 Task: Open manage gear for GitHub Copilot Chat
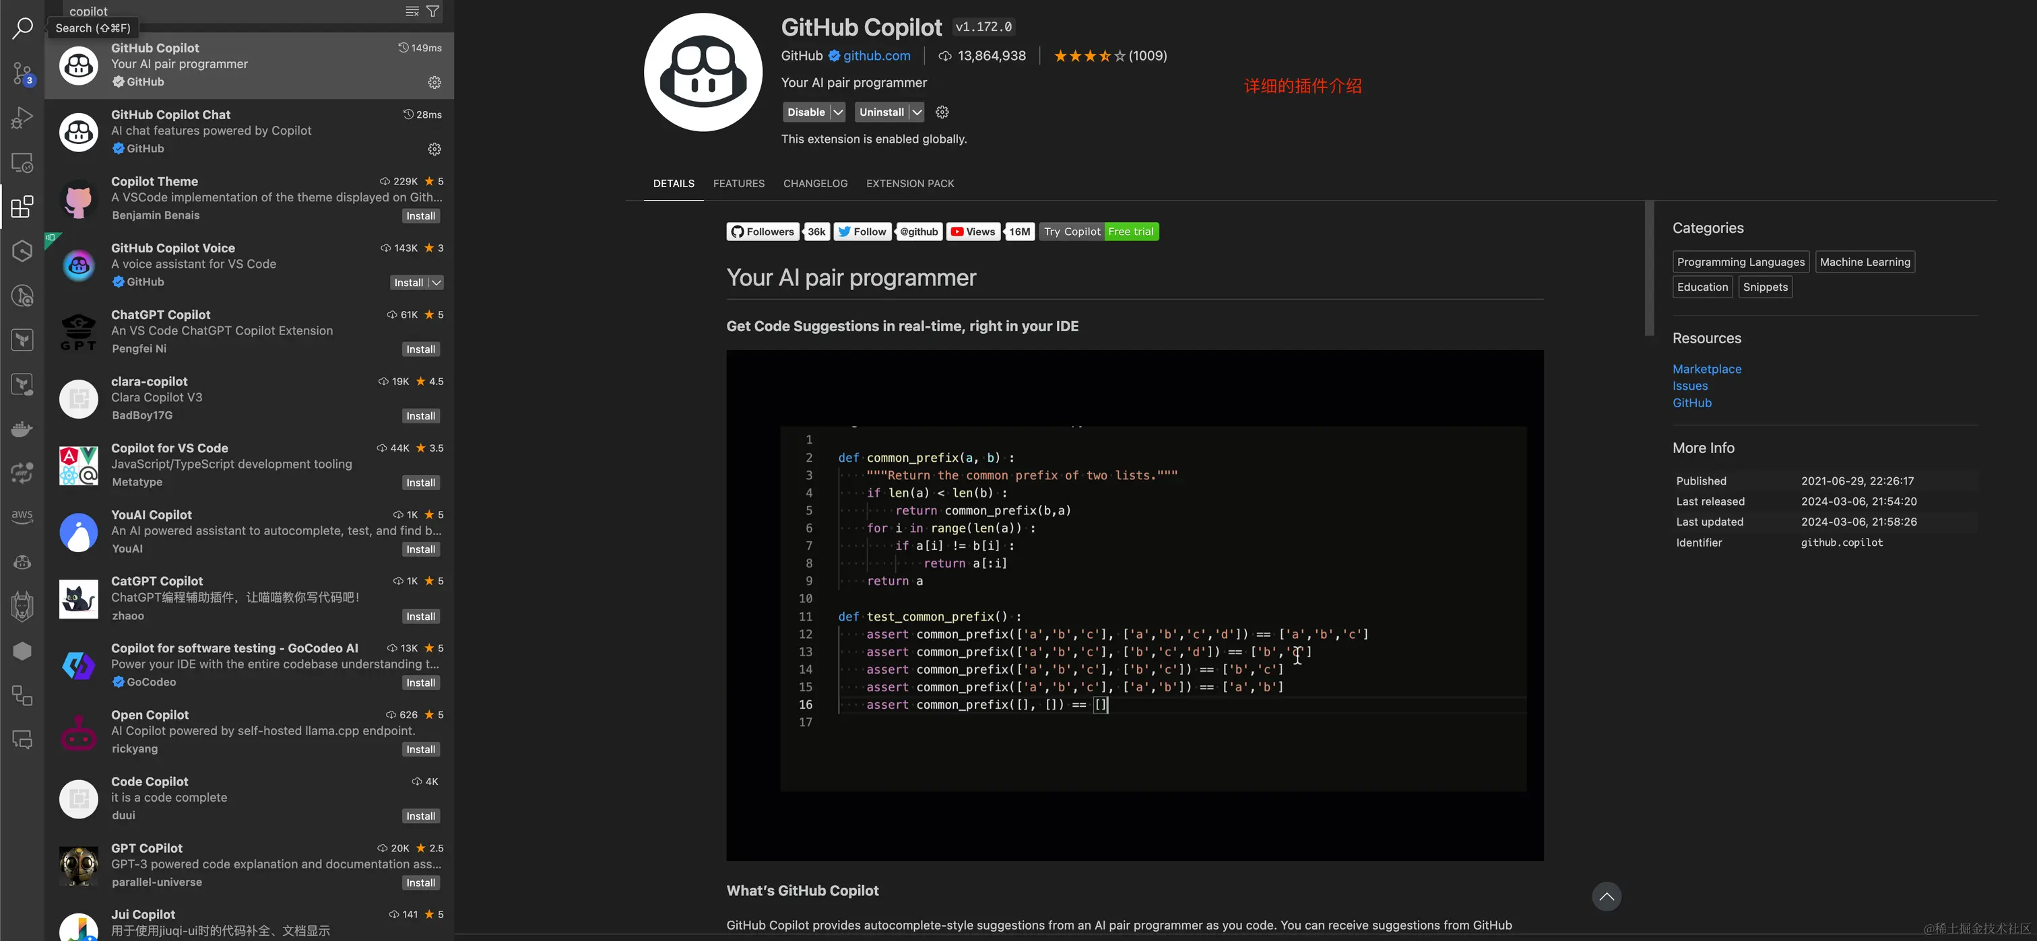434,149
